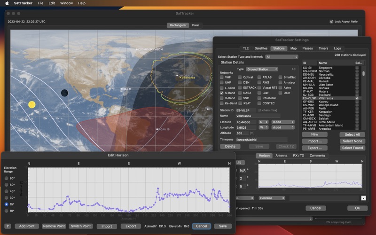376x235 pixels.
Task: Click the station list scrollbar thumb
Action: point(363,73)
